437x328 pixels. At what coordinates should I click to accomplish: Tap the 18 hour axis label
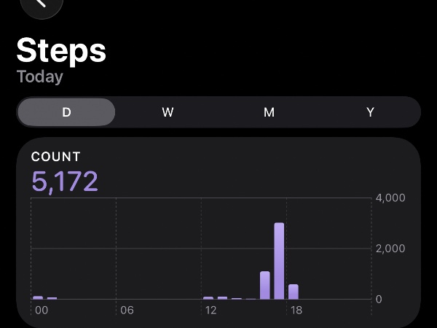[296, 311]
